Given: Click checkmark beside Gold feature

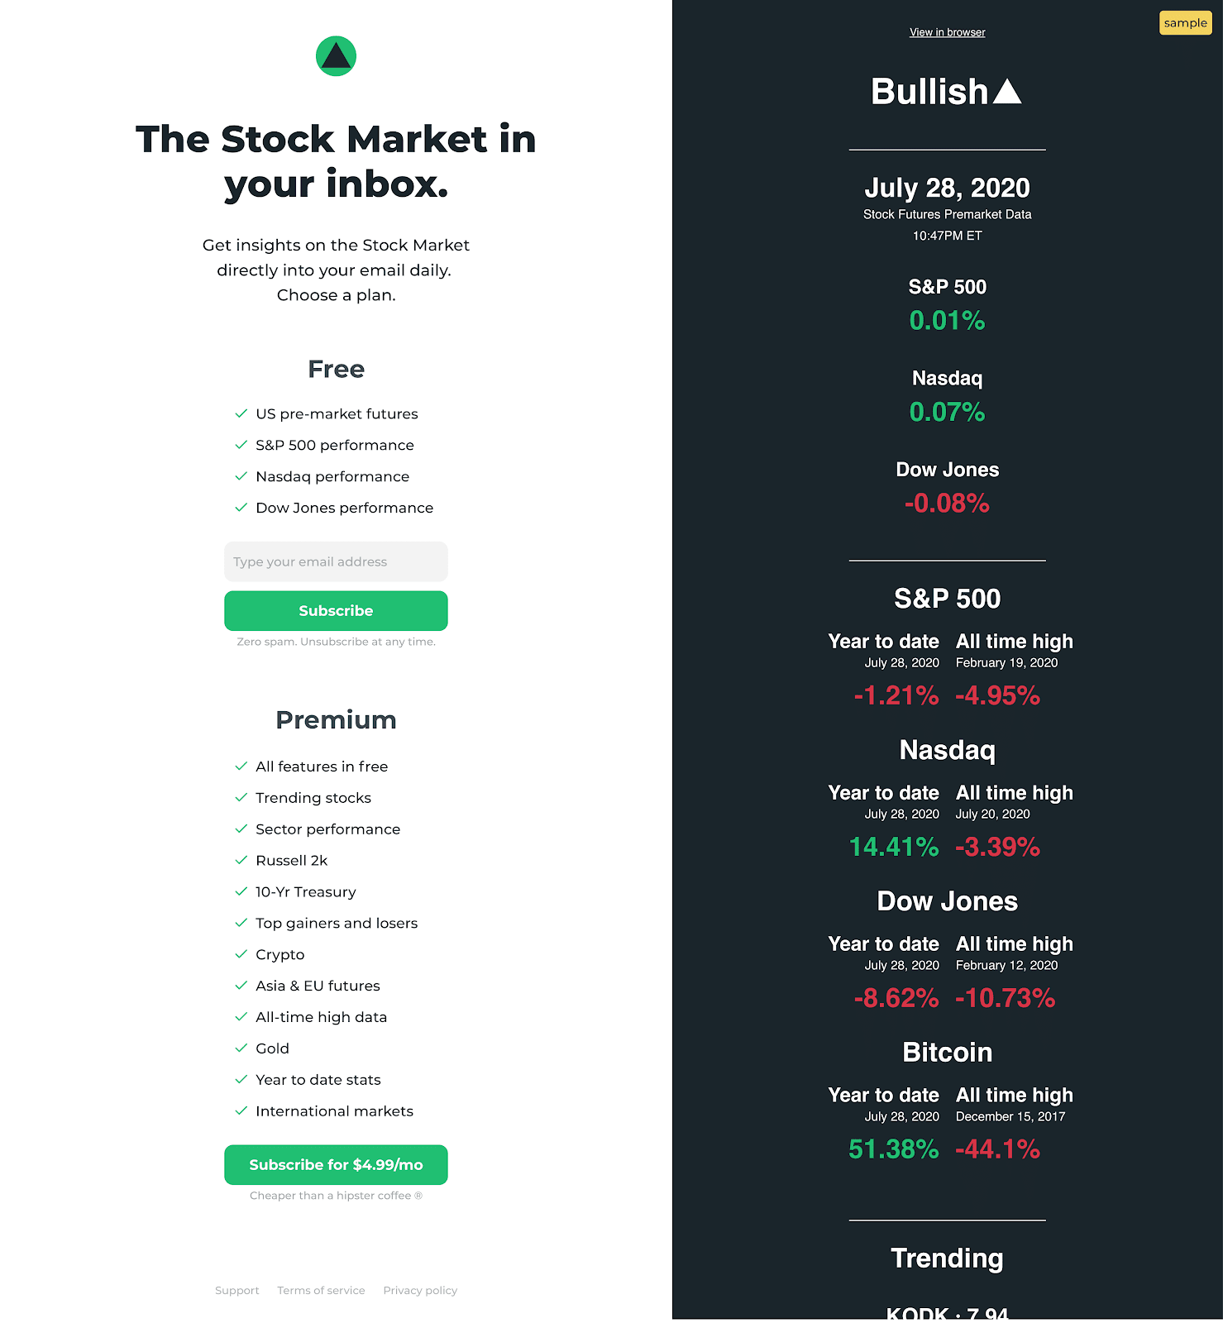Looking at the screenshot, I should pos(241,1048).
